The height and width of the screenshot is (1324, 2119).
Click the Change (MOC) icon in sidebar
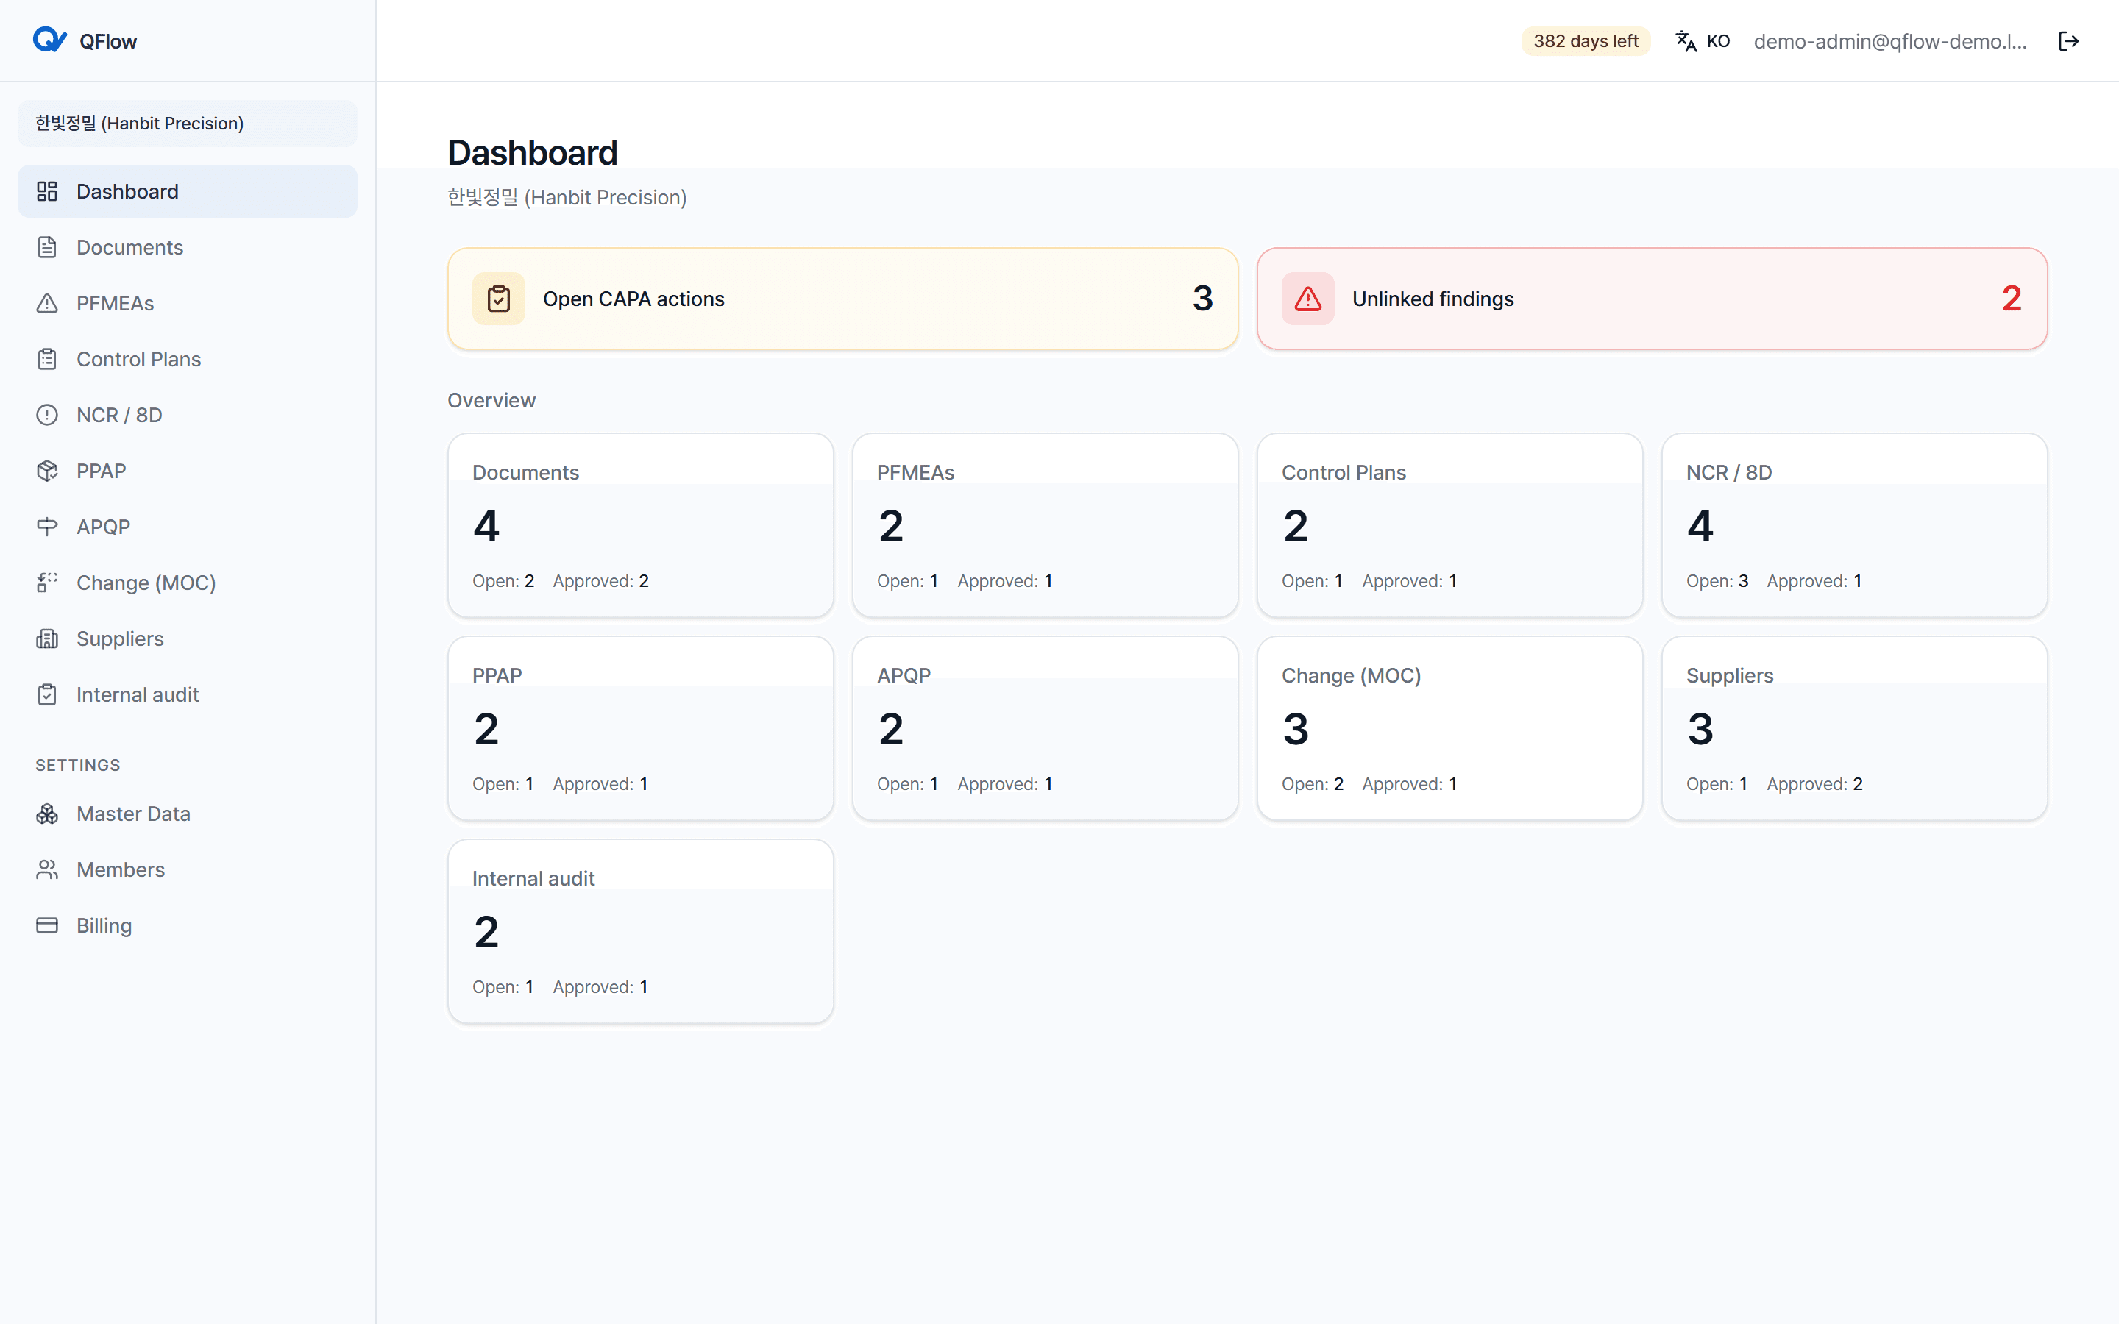click(47, 583)
